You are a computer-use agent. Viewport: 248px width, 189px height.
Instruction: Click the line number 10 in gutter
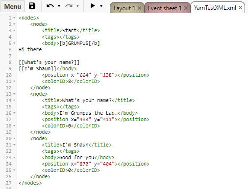tap(9, 75)
